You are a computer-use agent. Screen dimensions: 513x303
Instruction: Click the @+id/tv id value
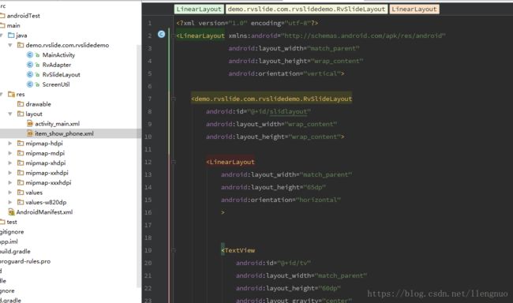click(x=294, y=263)
